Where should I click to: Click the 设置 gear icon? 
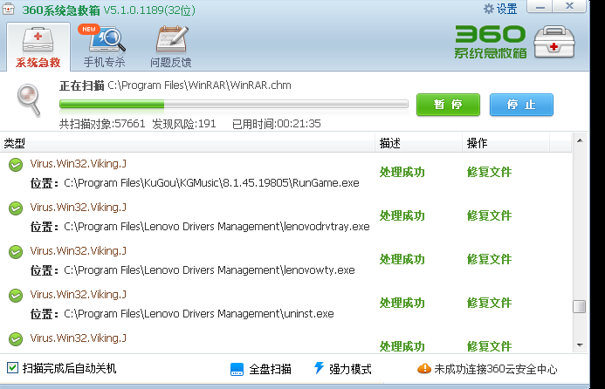click(x=489, y=9)
